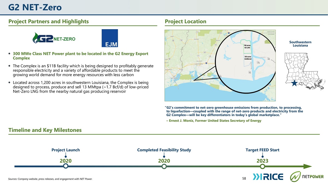Click the '2023' year label
The height and width of the screenshot is (184, 328).
[x=262, y=161]
